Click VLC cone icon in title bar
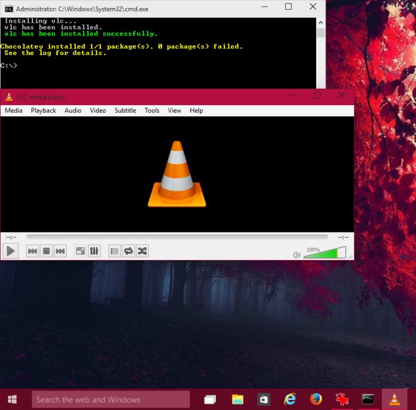Viewport: 416px width, 410px height. pyautogui.click(x=9, y=97)
